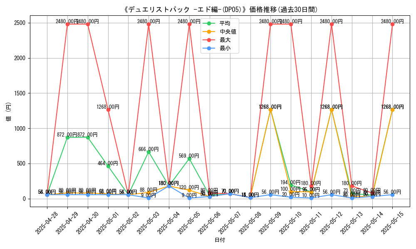
Task: Click the 2025-04-28 date label
Action: (47, 223)
